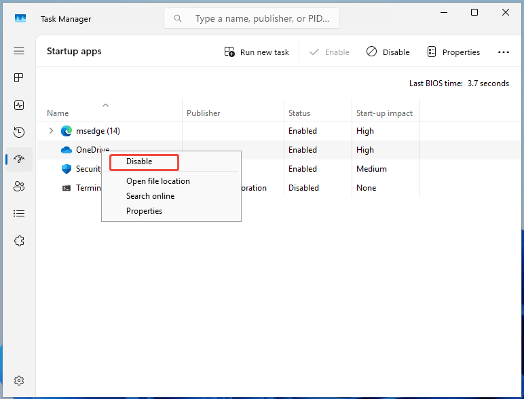Open Task Manager settings gear
524x399 pixels.
(19, 380)
